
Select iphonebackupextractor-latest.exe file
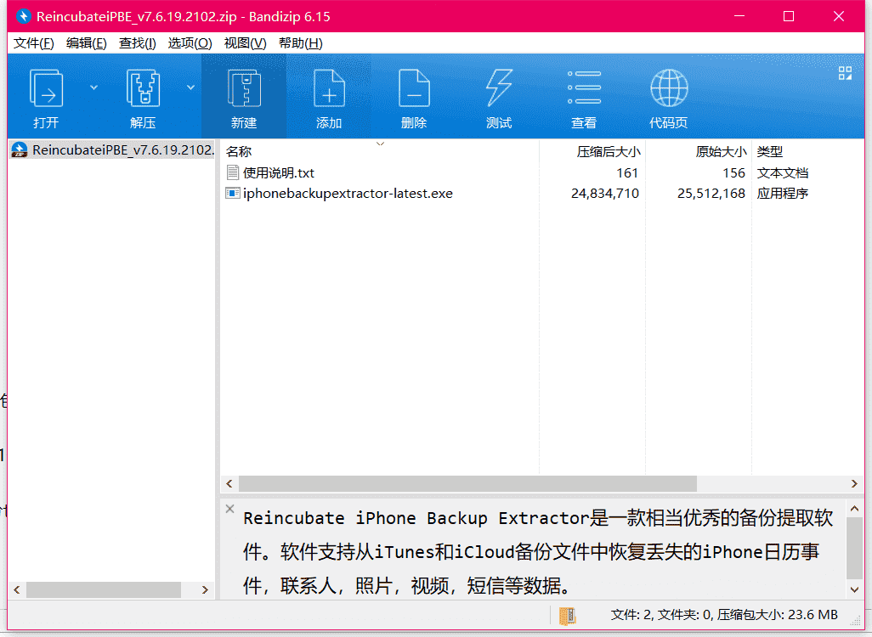(348, 194)
